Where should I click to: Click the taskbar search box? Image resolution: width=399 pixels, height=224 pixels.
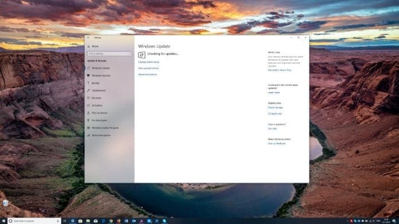34,221
